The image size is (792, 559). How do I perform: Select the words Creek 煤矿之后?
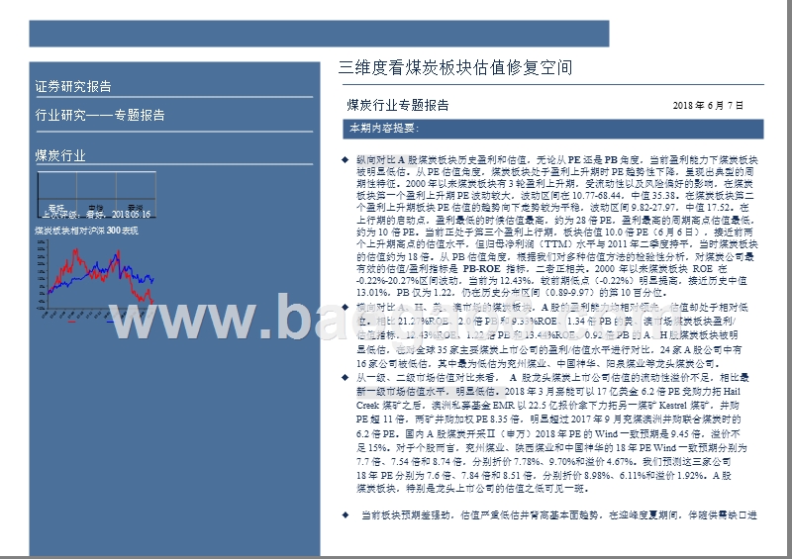pyautogui.click(x=391, y=406)
